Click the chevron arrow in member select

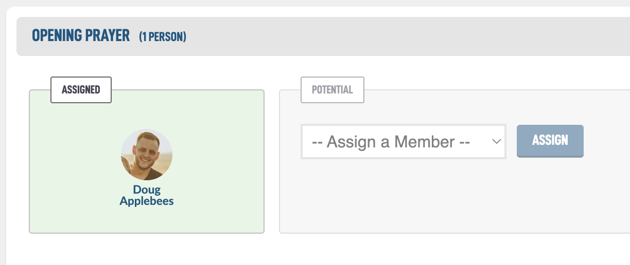[496, 141]
